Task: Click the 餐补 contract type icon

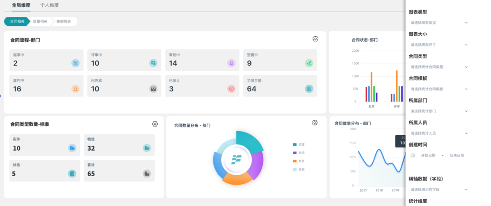Action: click(147, 173)
